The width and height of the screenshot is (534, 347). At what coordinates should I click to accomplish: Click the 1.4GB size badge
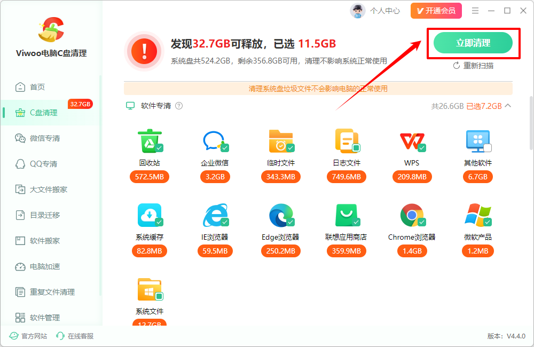pos(412,251)
